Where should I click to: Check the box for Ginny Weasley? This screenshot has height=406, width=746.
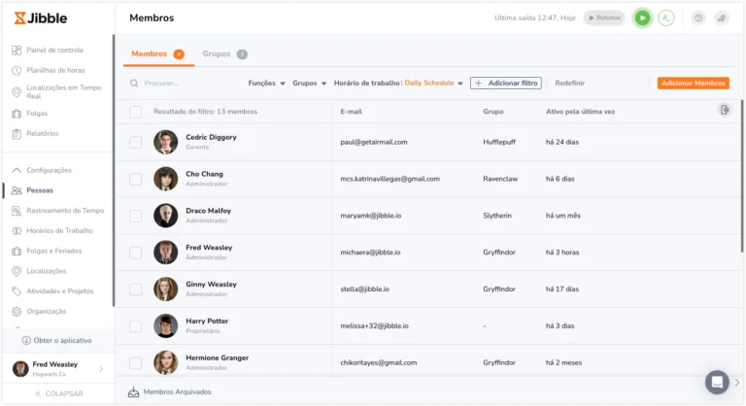tap(136, 289)
